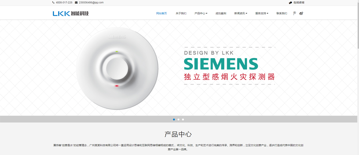Expand the 服务支持 dropdown menu
The height and width of the screenshot is (155, 359).
(x=262, y=13)
